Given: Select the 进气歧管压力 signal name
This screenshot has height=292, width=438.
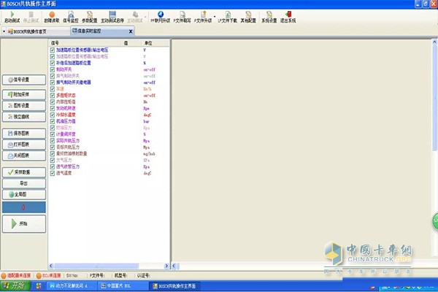Looking at the screenshot, I should 68,166.
